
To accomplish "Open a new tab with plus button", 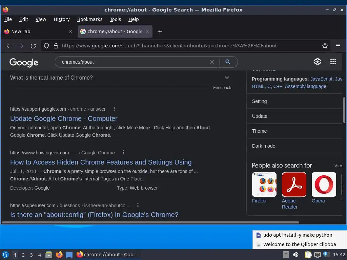I will (x=160, y=31).
